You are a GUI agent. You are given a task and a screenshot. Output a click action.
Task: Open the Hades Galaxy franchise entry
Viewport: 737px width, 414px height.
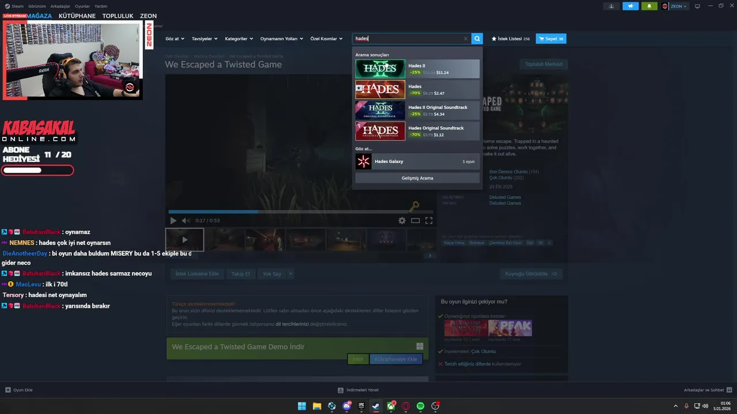[417, 162]
